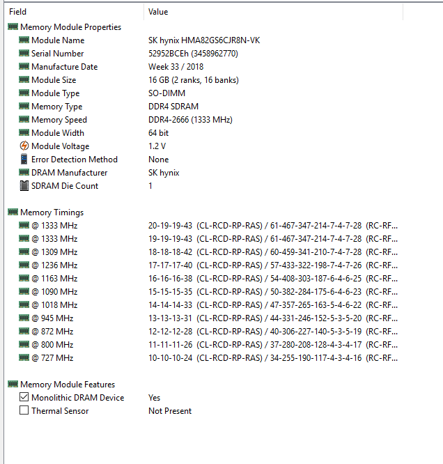Viewport: 443px width, 464px height.
Task: Click the Monolithic DRAM Device checkbox
Action: [x=24, y=397]
